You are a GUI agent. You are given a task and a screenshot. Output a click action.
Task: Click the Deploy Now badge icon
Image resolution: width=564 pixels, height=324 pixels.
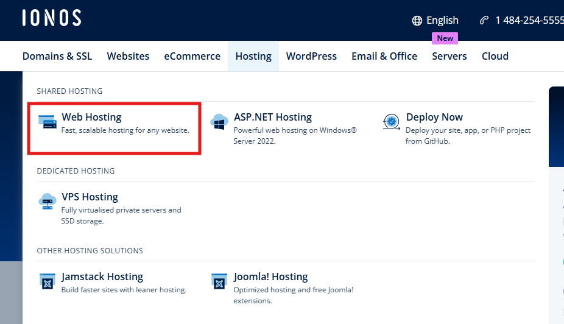click(x=392, y=122)
